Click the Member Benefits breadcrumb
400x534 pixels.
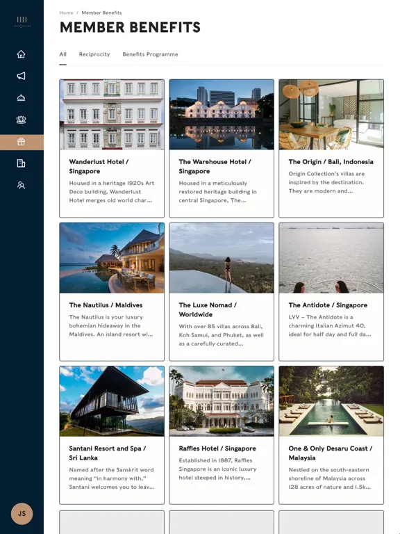click(x=101, y=13)
